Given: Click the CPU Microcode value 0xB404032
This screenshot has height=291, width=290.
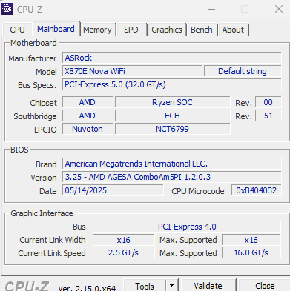Looking at the screenshot, I should (257, 190).
